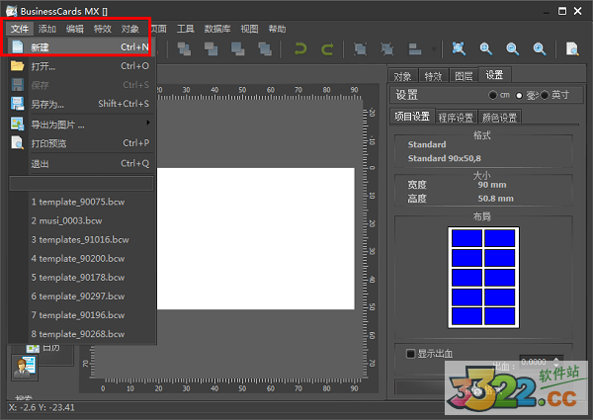Viewport: 593px width, 420px height.
Task: Click the bring to front toolbar icon
Action: tap(184, 48)
